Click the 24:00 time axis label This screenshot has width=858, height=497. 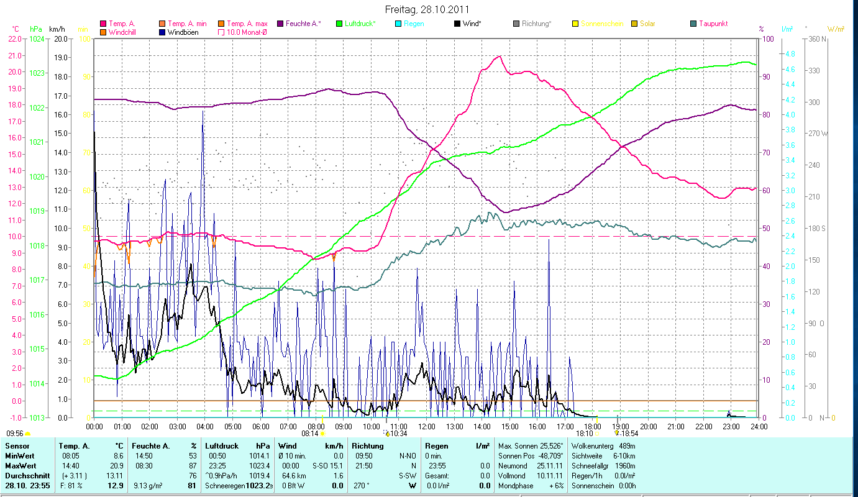[x=759, y=426]
